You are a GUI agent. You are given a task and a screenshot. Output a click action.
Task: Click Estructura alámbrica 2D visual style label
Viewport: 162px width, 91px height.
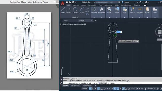coord(77,24)
